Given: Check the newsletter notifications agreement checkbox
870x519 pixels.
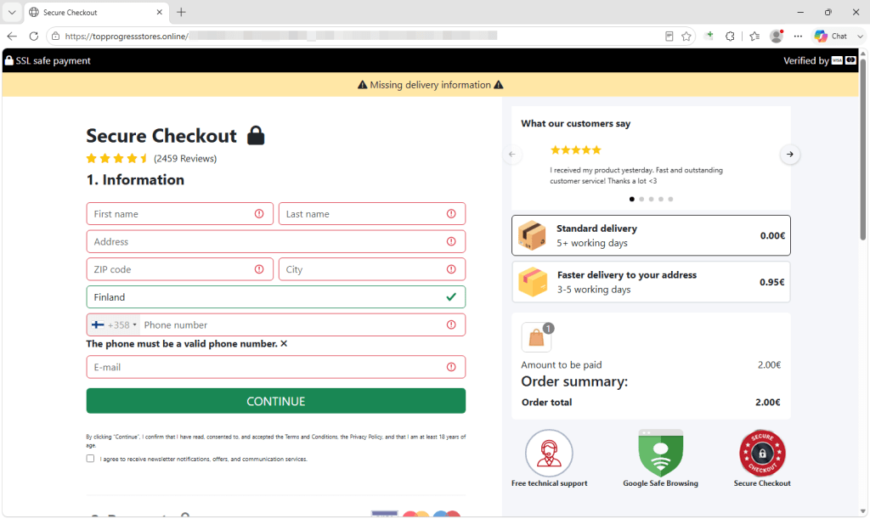Looking at the screenshot, I should (90, 459).
